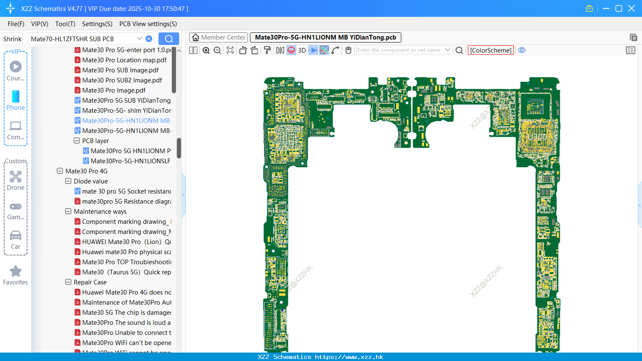Rotate the board clockwise
Viewport: 642px width, 361px height.
click(255, 50)
